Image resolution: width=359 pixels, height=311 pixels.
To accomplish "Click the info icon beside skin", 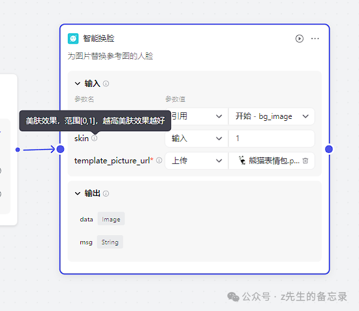I will [95, 139].
